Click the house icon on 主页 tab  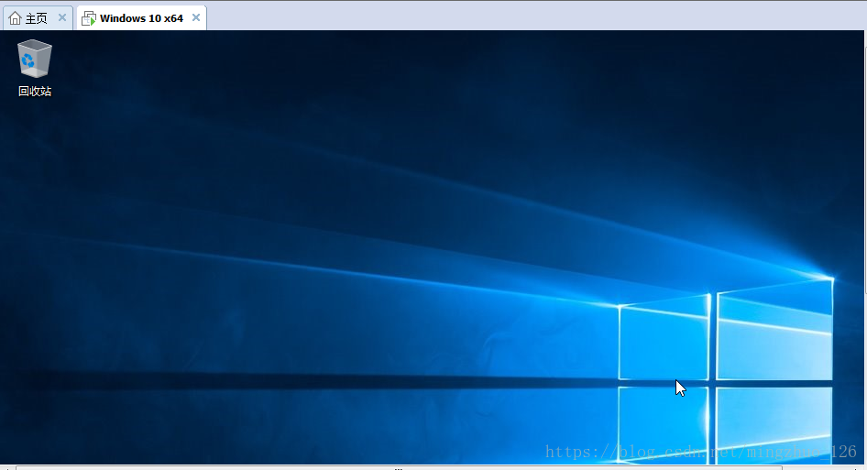click(x=15, y=18)
